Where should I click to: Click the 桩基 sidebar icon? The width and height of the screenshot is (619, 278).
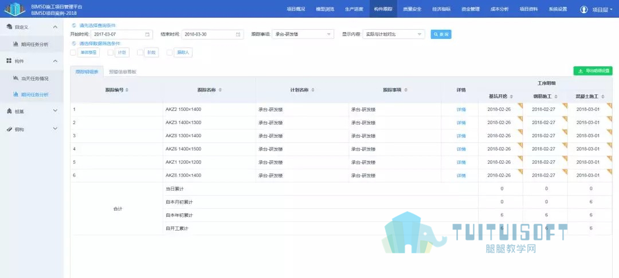(9, 112)
